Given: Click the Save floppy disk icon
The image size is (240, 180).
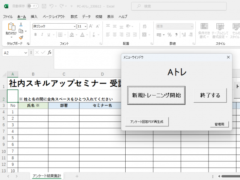Looking at the screenshot, I should pyautogui.click(x=44, y=6).
